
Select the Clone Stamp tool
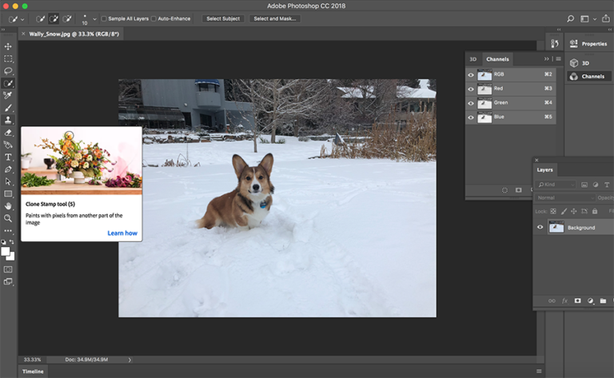(x=8, y=120)
